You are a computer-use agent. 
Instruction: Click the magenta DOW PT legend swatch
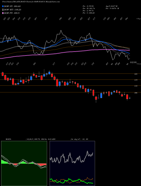pos(3,13)
